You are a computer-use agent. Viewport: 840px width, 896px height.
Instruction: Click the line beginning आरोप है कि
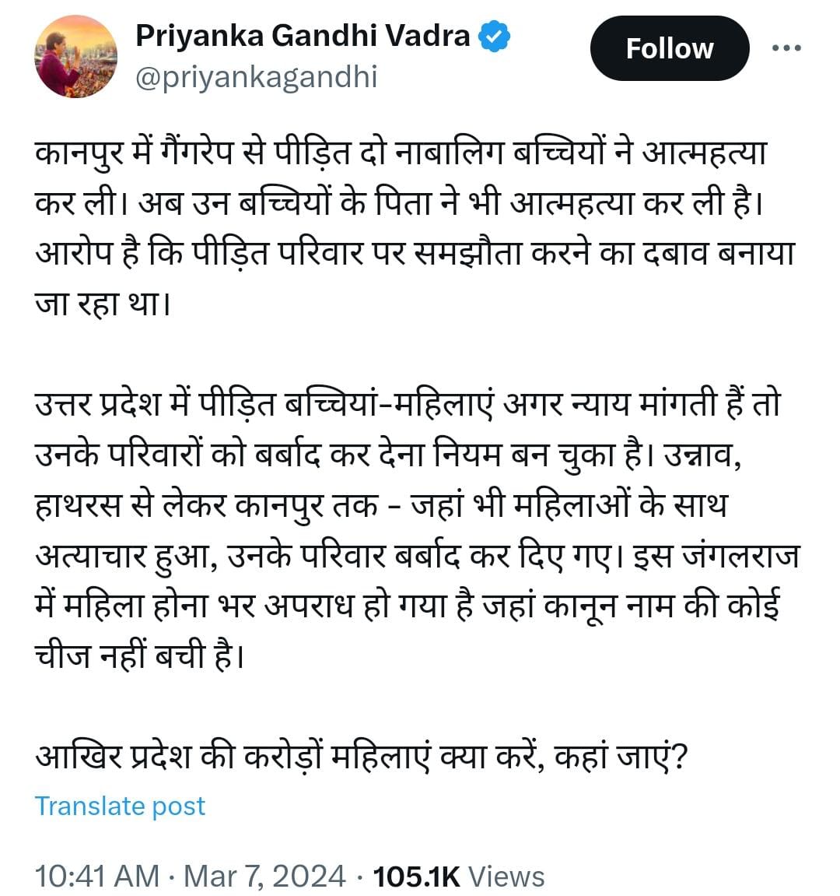click(412, 255)
